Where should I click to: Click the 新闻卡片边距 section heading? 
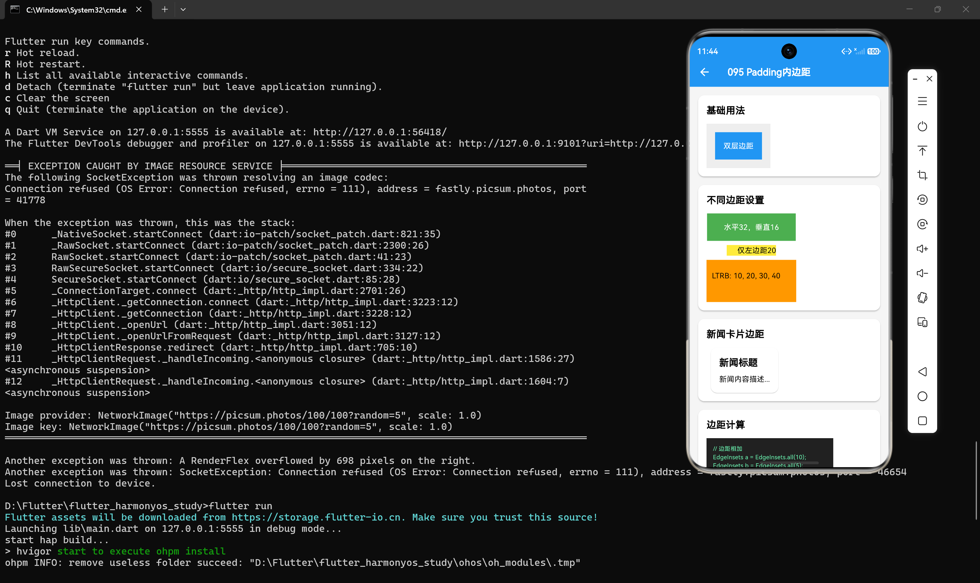tap(735, 334)
